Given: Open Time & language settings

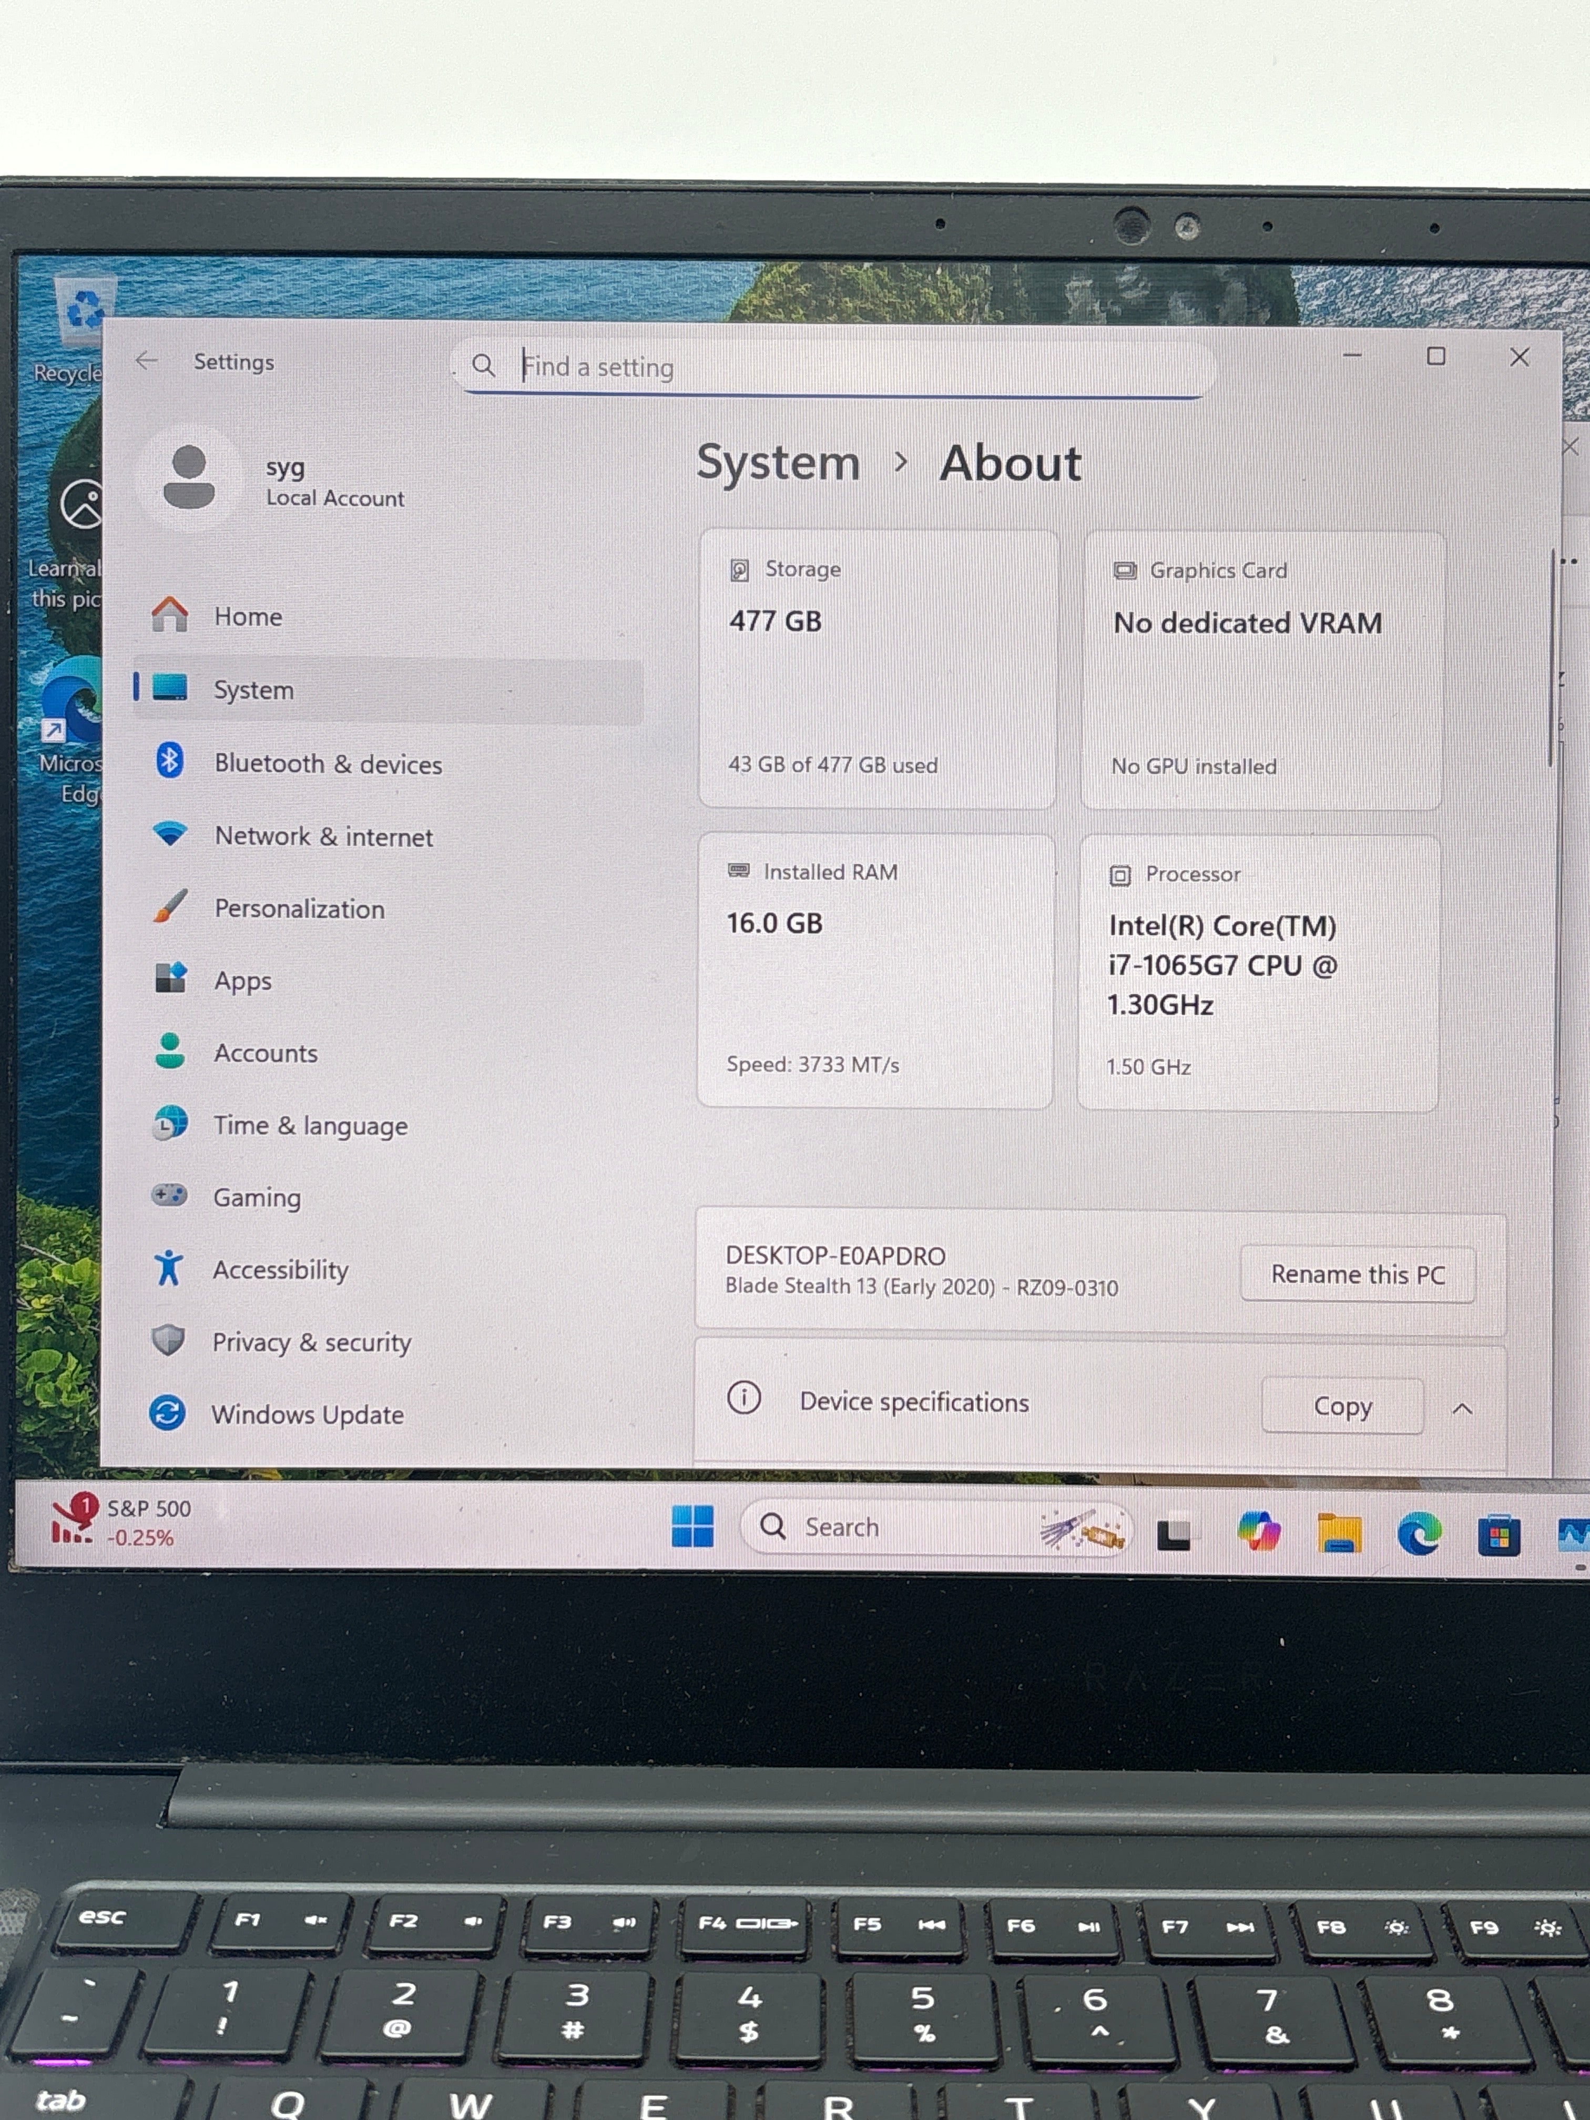Looking at the screenshot, I should [x=387, y=1124].
